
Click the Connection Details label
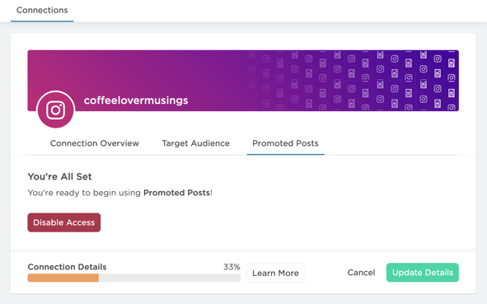[x=67, y=267]
